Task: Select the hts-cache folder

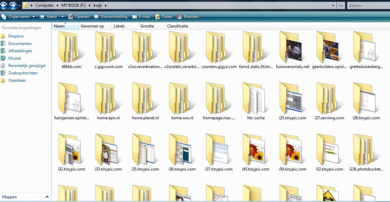Action: tap(256, 101)
